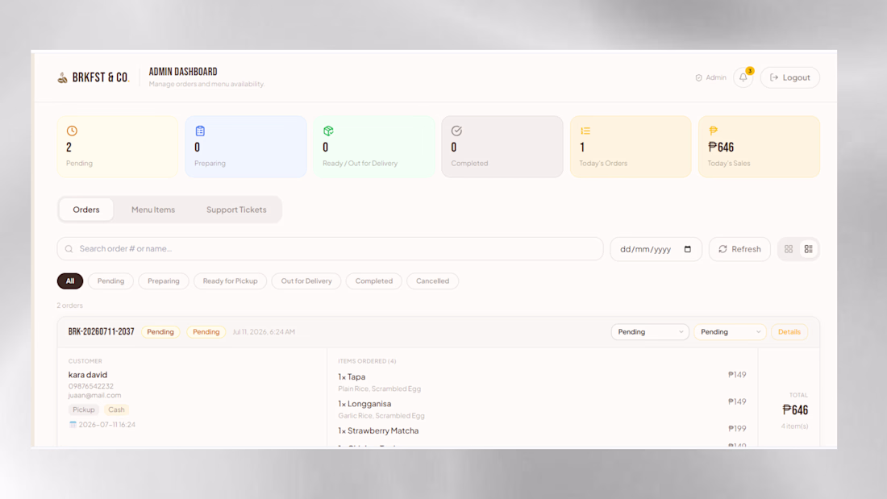Click order number BRK-20260711-2037
887x499 pixels.
coord(102,332)
